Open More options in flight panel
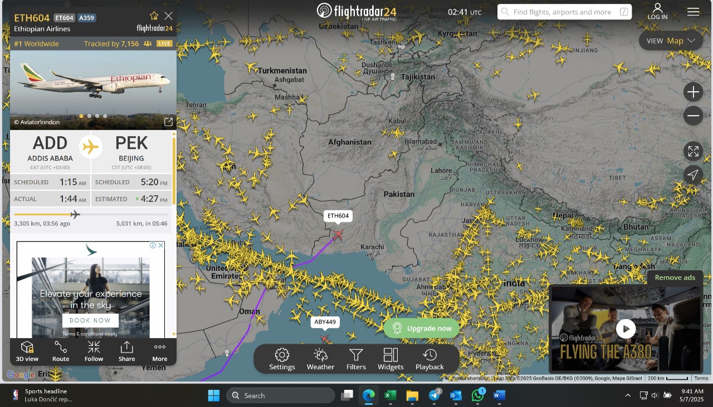Image resolution: width=713 pixels, height=407 pixels. tap(160, 352)
